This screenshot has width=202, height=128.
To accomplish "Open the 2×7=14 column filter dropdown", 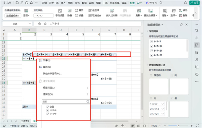I will tap(51, 55).
